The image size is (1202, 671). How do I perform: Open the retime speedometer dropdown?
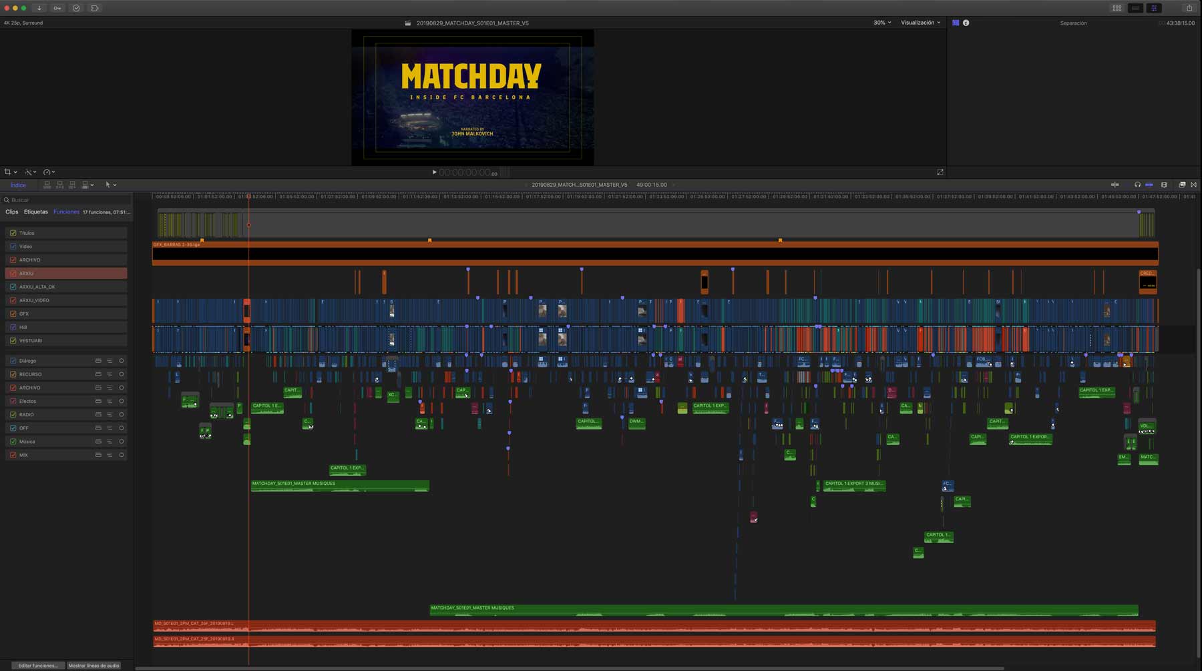(49, 172)
